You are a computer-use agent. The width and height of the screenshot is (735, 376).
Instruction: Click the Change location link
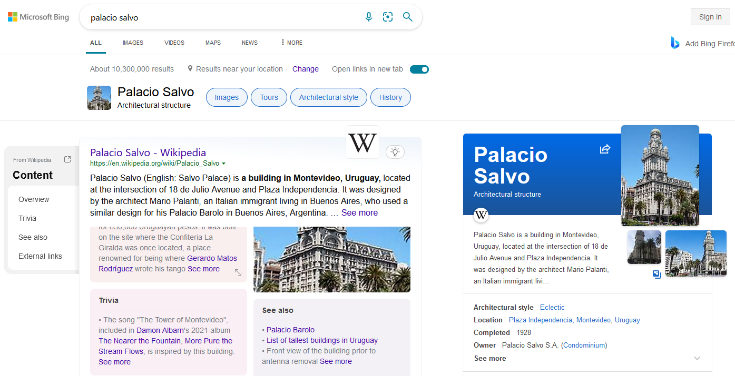[x=306, y=69]
